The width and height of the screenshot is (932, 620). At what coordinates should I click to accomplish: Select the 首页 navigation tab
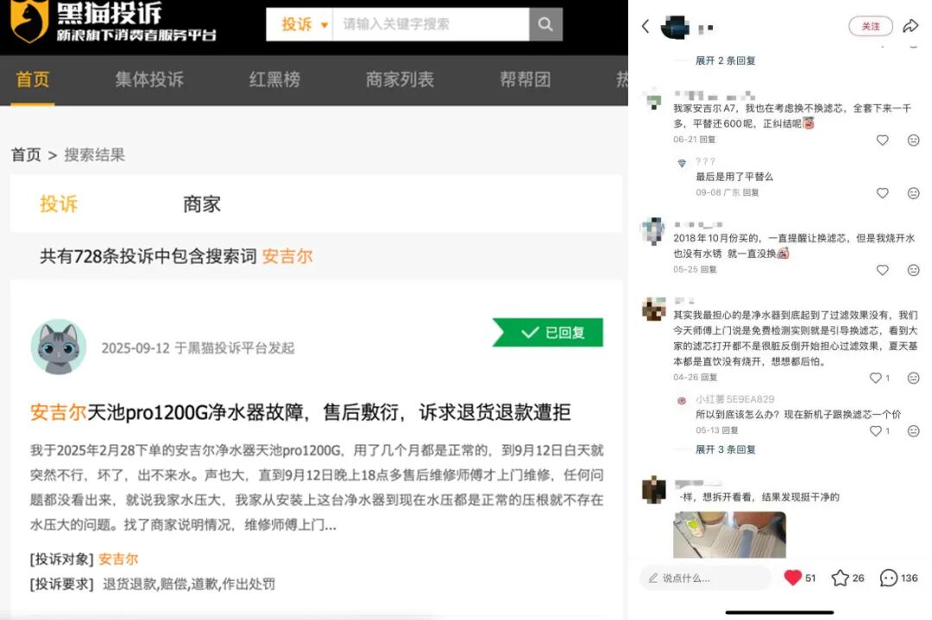[x=33, y=79]
